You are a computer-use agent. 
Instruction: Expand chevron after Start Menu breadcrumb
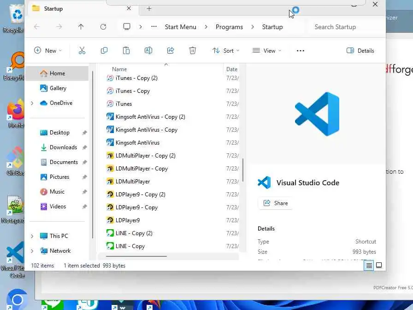point(206,27)
